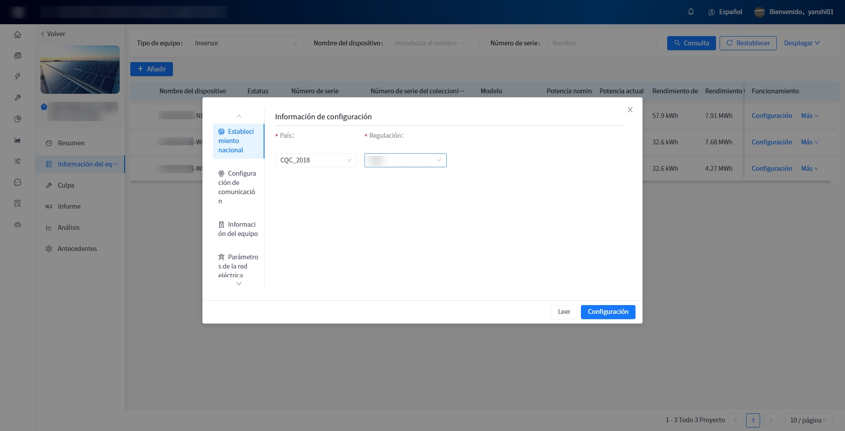
Task: Click the home icon in left sidebar
Action: click(18, 34)
